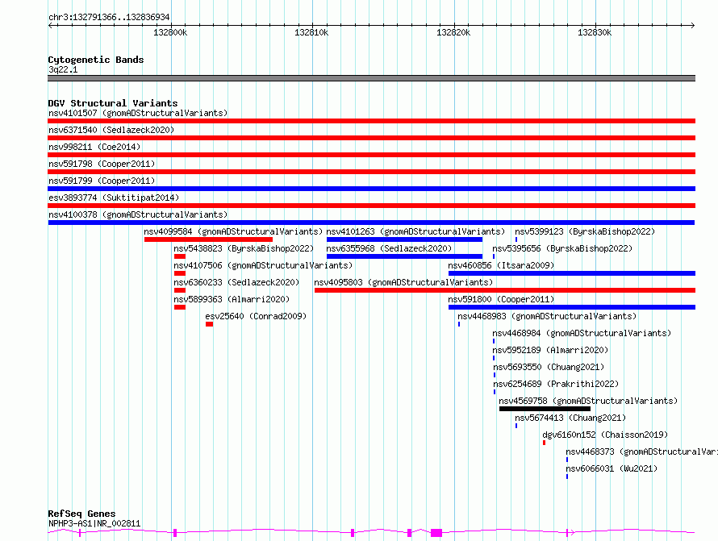This screenshot has width=718, height=541.
Task: Click the Cytogenetic Bands track title
Action: [96, 60]
